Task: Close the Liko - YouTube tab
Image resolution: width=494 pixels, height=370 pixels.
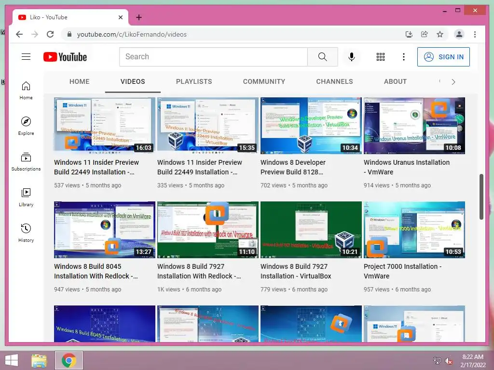Action: [x=120, y=17]
